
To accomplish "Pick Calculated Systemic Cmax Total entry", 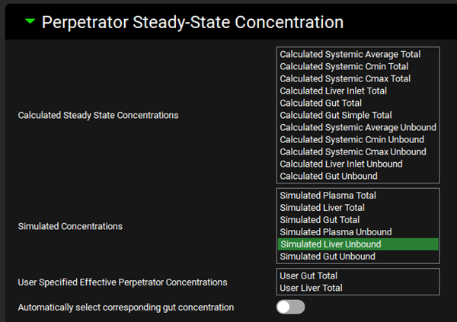I will coord(346,78).
